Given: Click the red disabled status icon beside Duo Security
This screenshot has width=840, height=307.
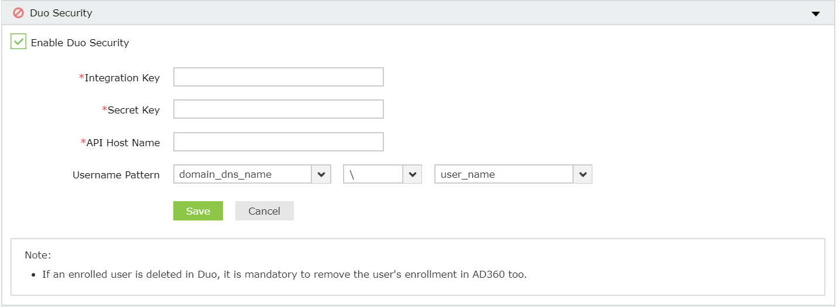Looking at the screenshot, I should point(18,13).
